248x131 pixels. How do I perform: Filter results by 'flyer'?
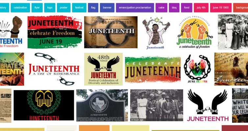click(x=37, y=8)
